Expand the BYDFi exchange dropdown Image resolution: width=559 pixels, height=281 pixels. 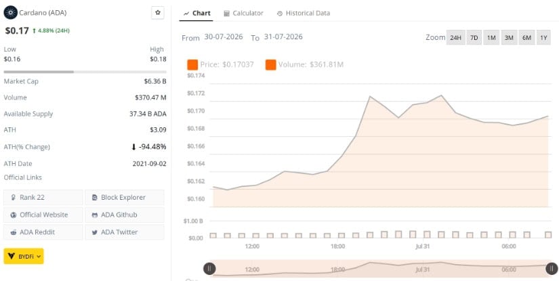(24, 256)
